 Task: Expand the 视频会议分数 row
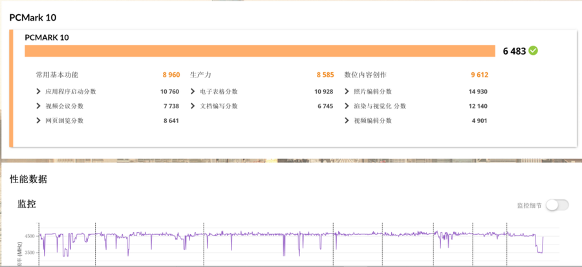click(39, 106)
